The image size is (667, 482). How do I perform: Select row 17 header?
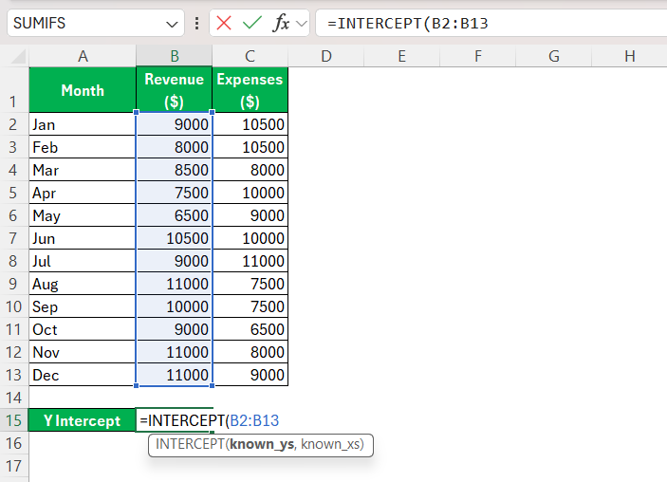pyautogui.click(x=14, y=466)
